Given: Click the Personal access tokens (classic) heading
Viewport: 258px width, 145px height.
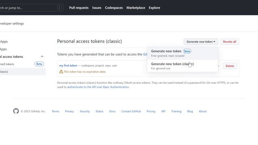Looking at the screenshot, I should [x=89, y=41].
